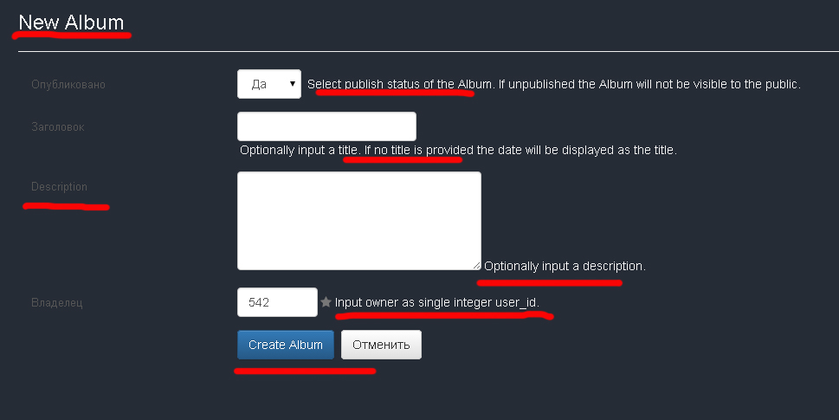Image resolution: width=839 pixels, height=420 pixels.
Task: Open the "Да" published status dropdown
Action: [x=269, y=84]
